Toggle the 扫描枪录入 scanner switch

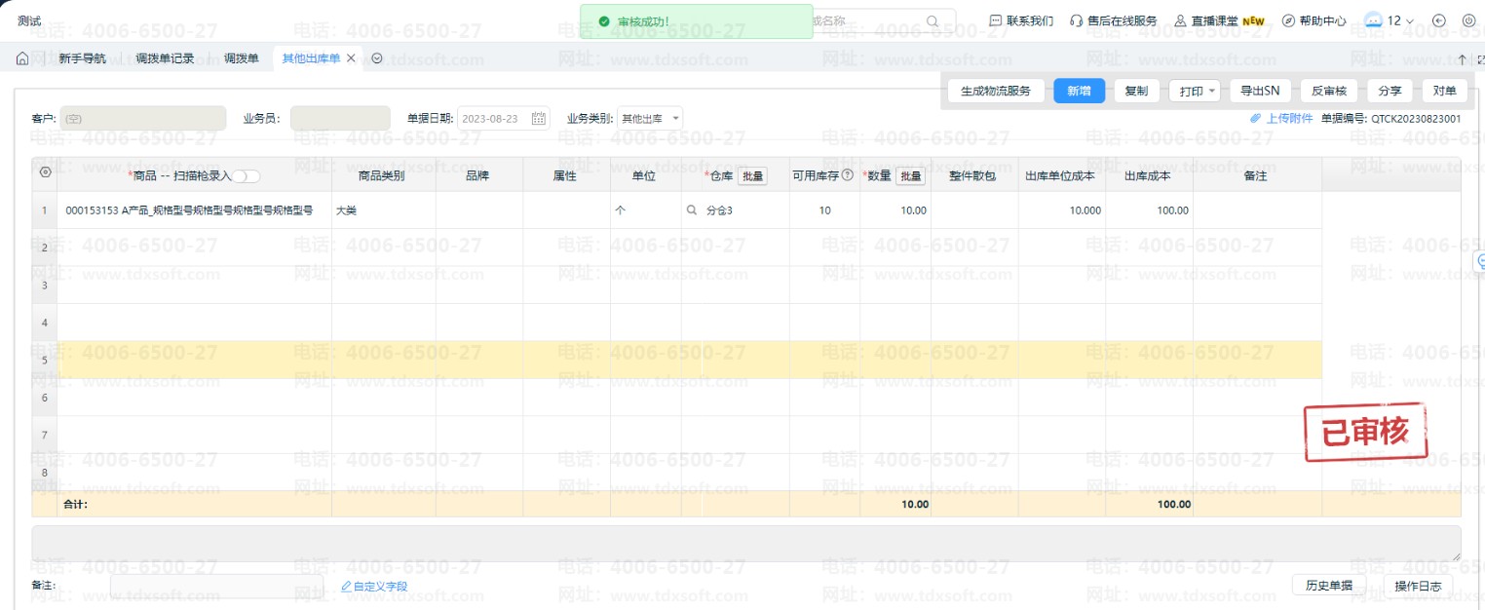(246, 176)
